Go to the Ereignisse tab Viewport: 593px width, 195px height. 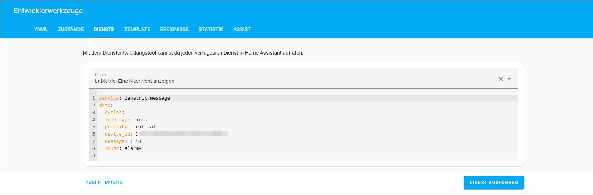(174, 29)
